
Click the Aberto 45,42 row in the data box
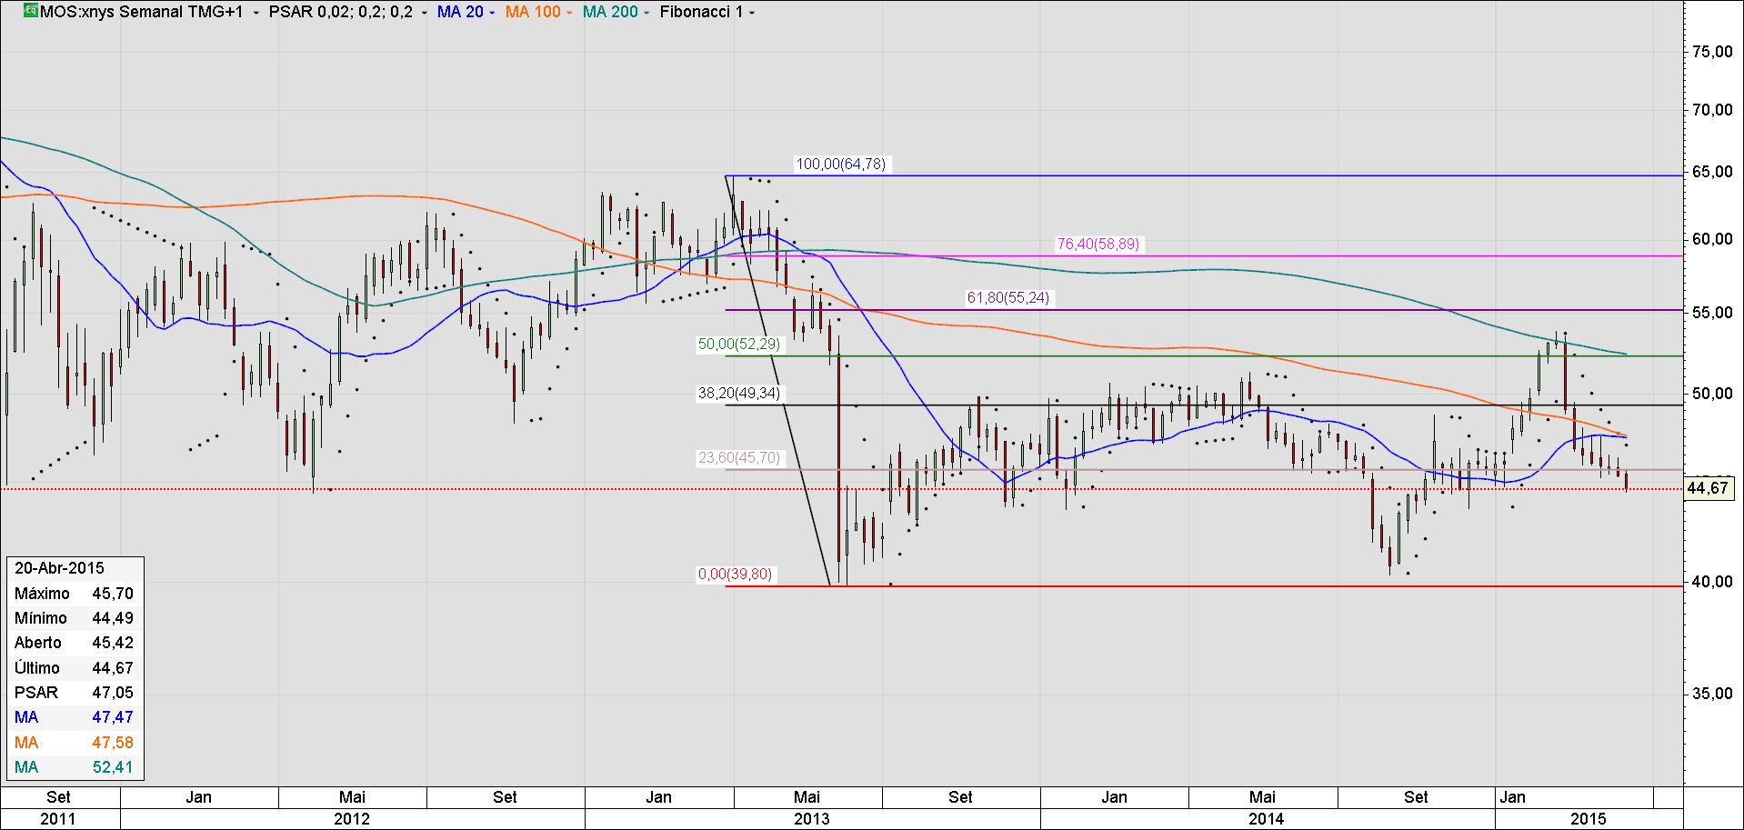pyautogui.click(x=75, y=643)
